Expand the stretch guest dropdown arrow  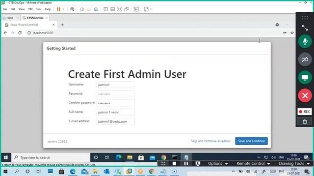(151, 9)
